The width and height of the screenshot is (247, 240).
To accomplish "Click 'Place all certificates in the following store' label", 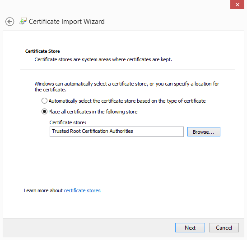I will pyautogui.click(x=93, y=112).
